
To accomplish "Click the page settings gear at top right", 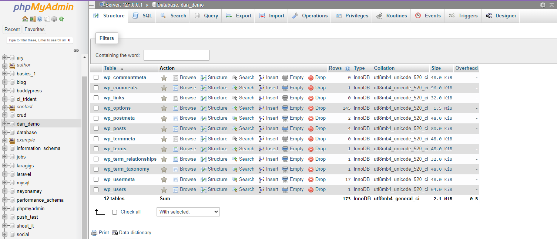I will click(543, 5).
